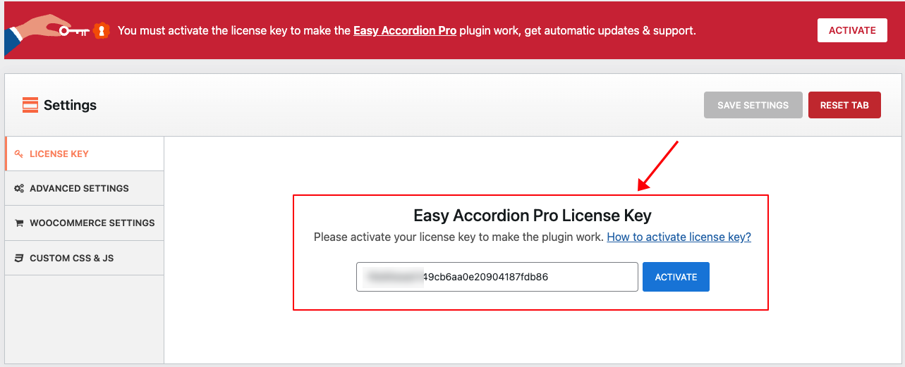Click the white Activate button in red banner
Screen dimensions: 905x367
(852, 30)
